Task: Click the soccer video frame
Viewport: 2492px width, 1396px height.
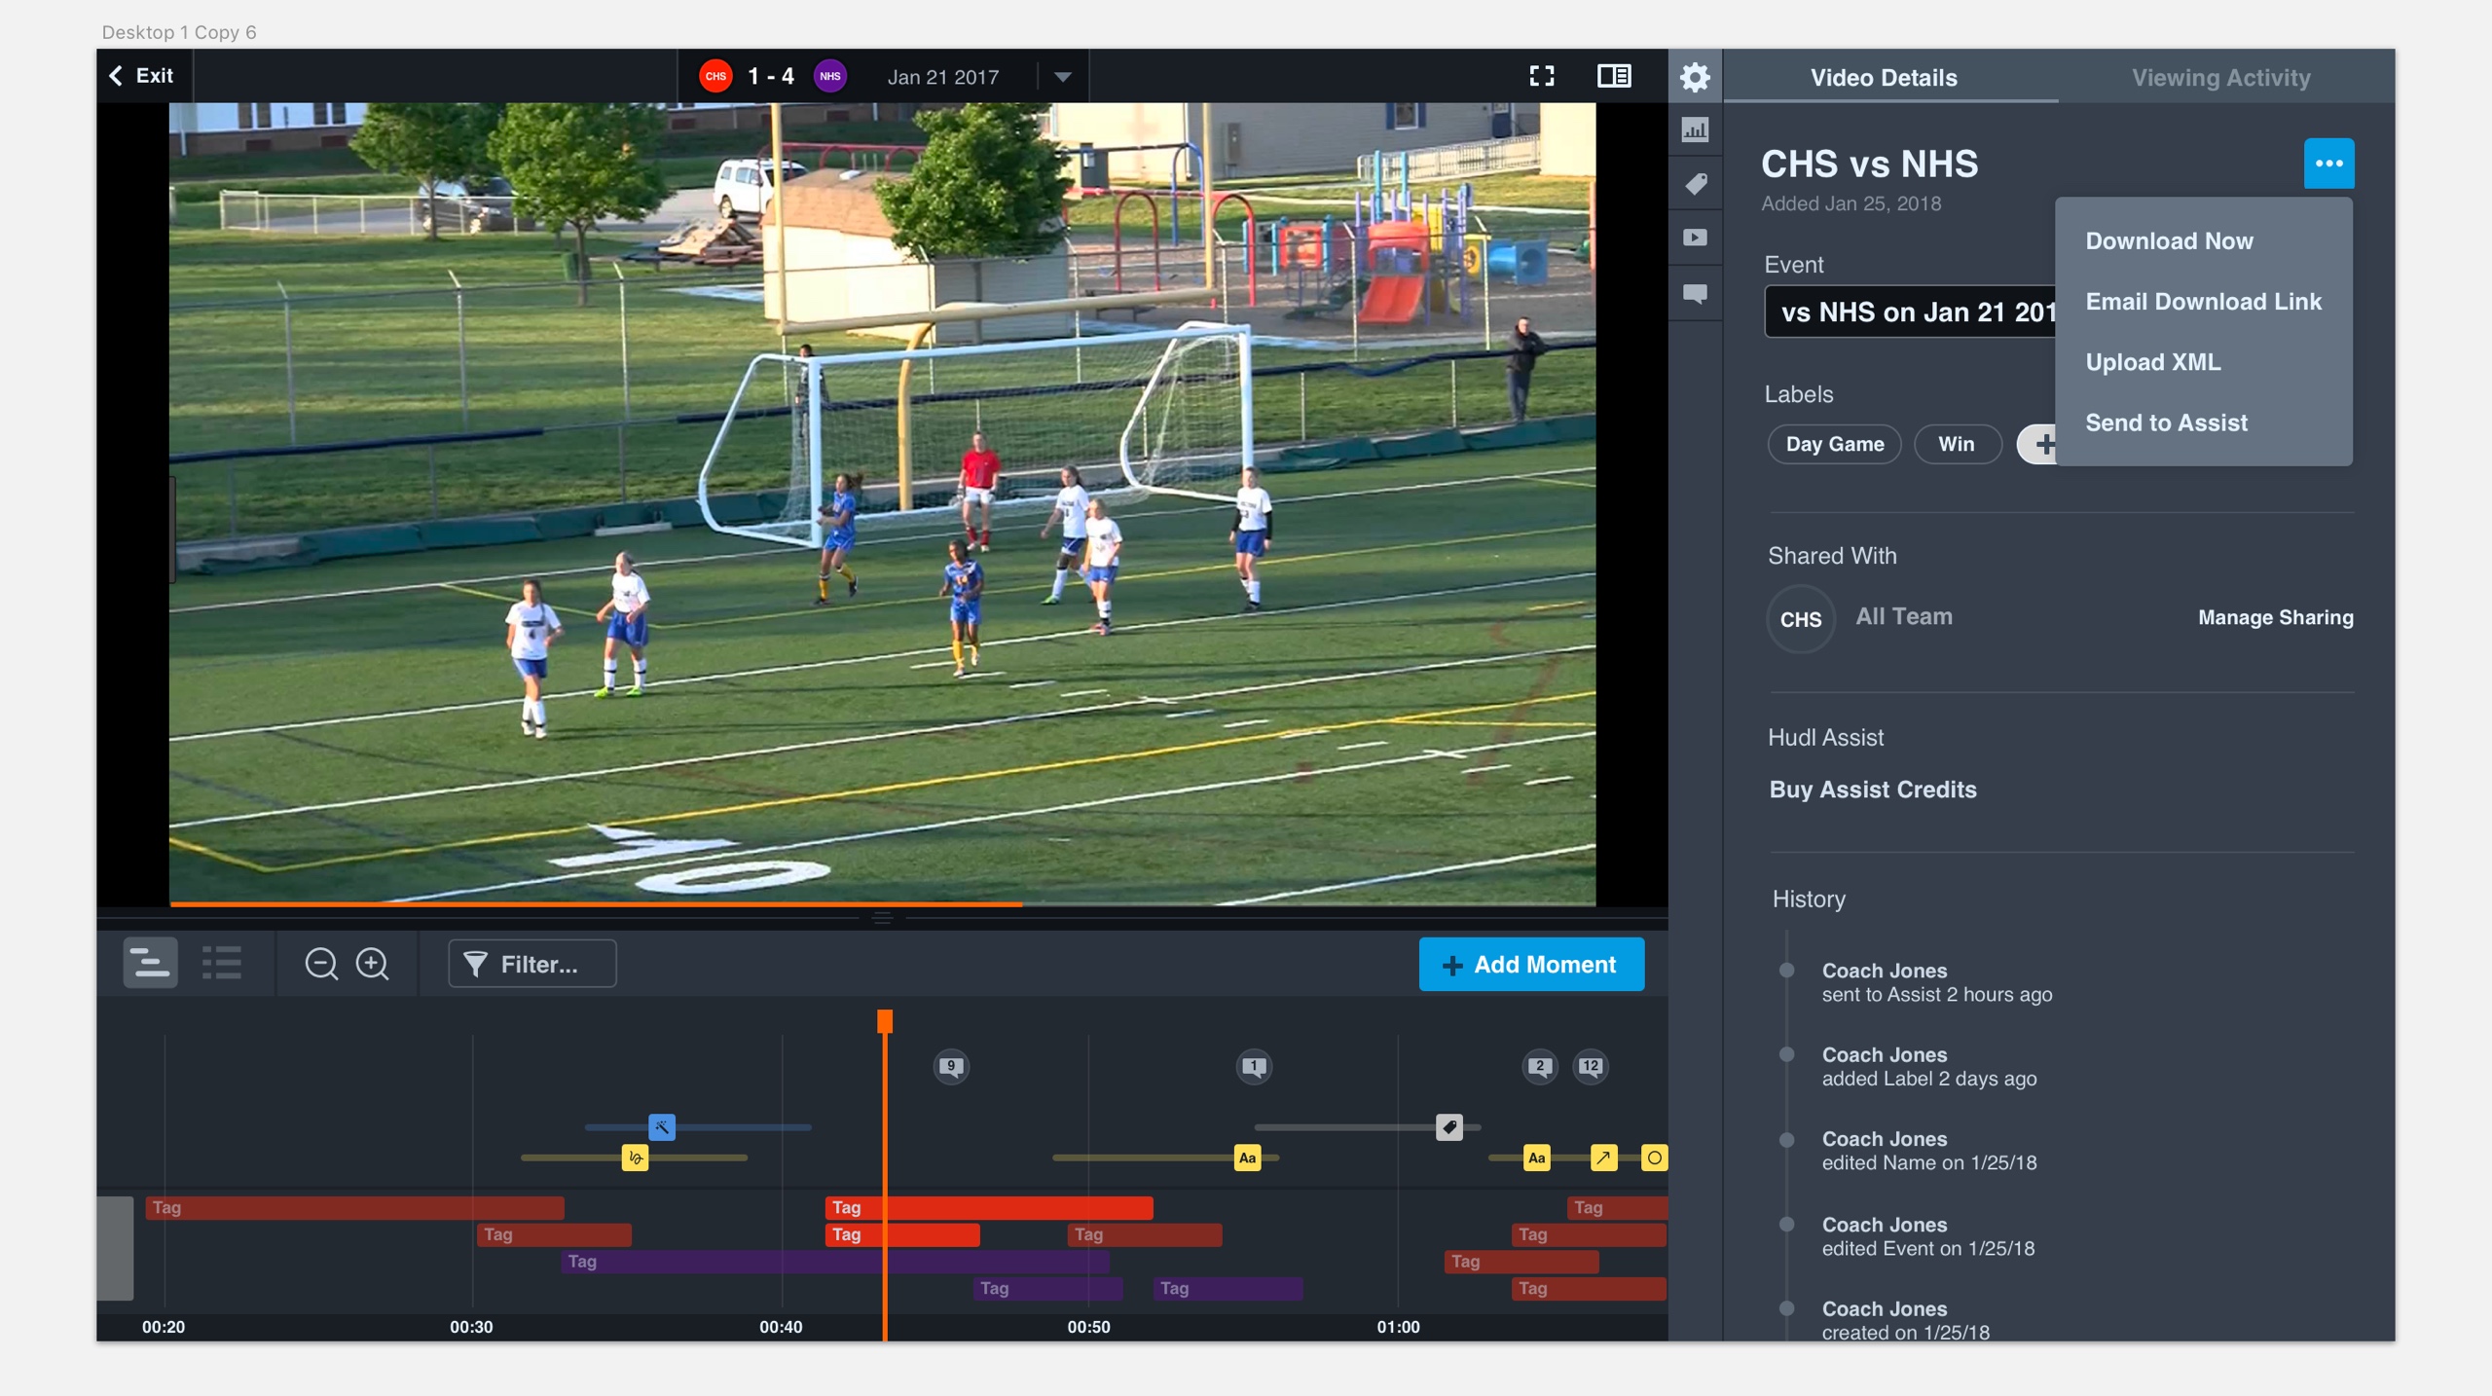Action: tap(882, 504)
